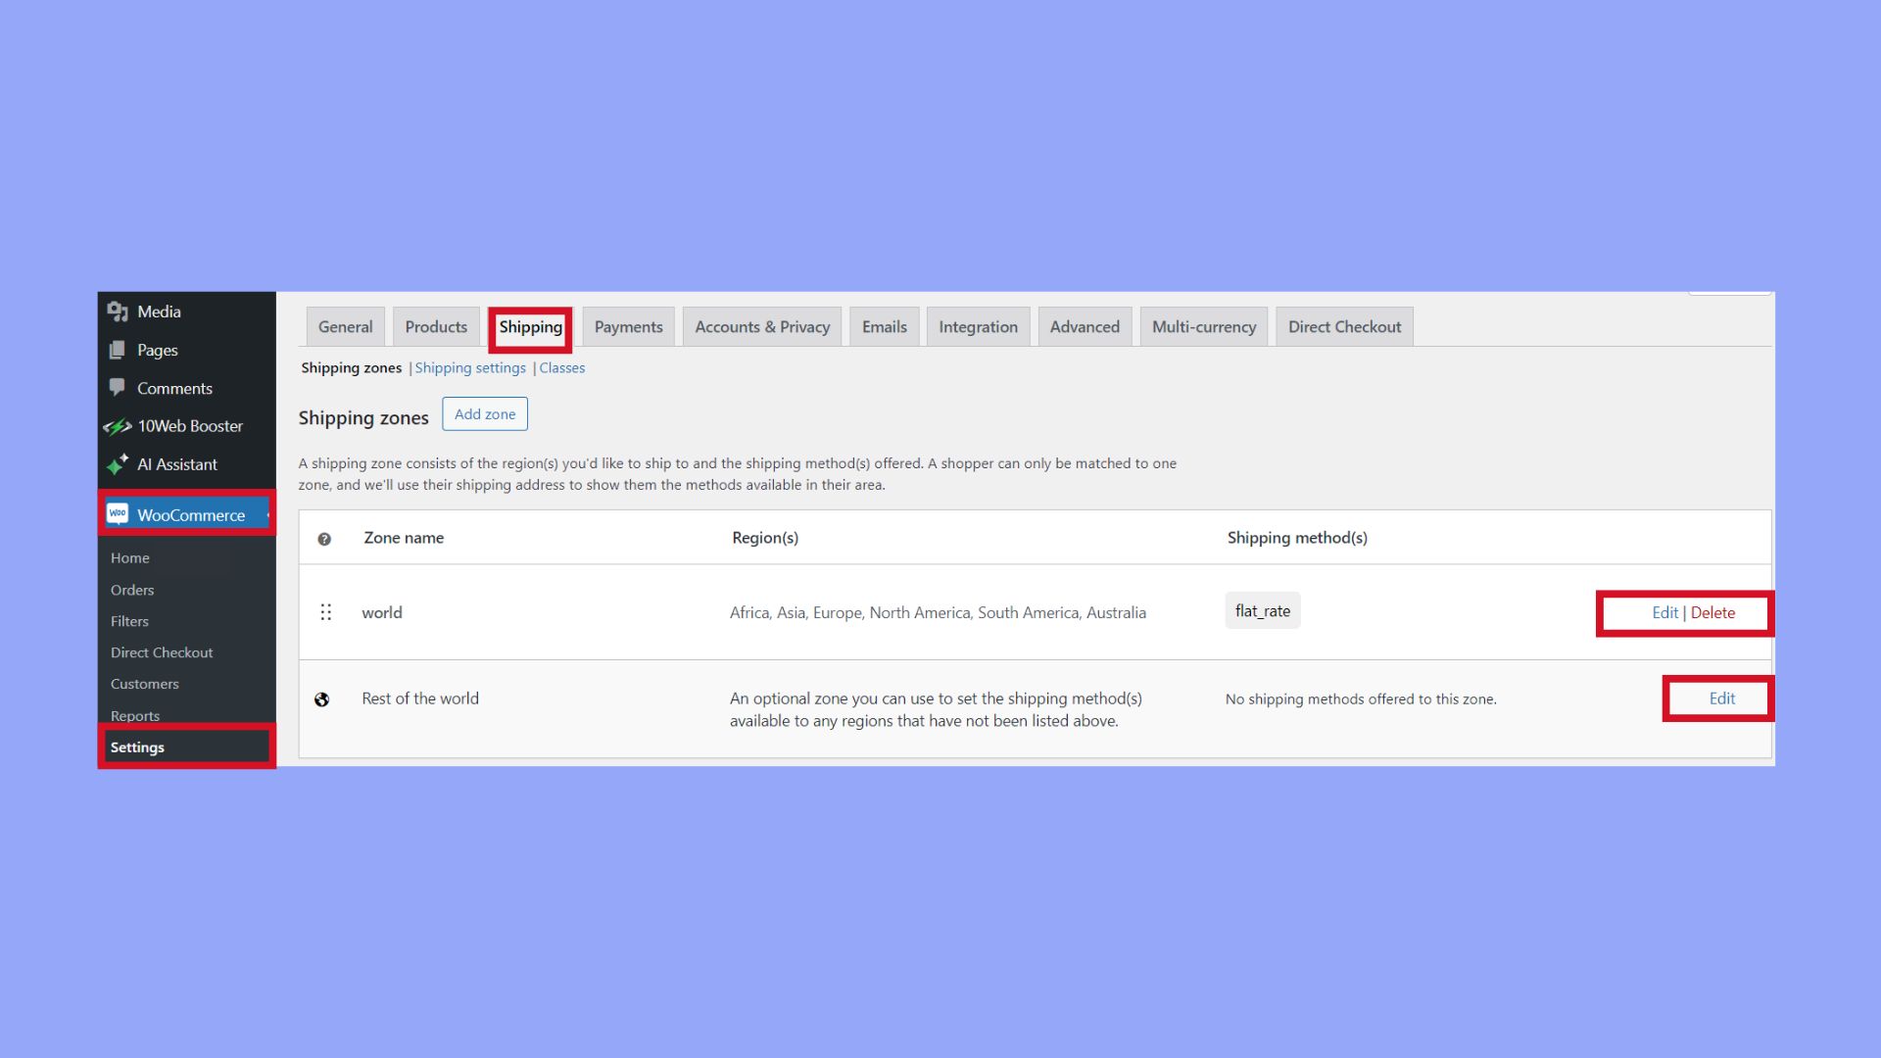
Task: Select the Multi-currency tab
Action: pos(1203,326)
